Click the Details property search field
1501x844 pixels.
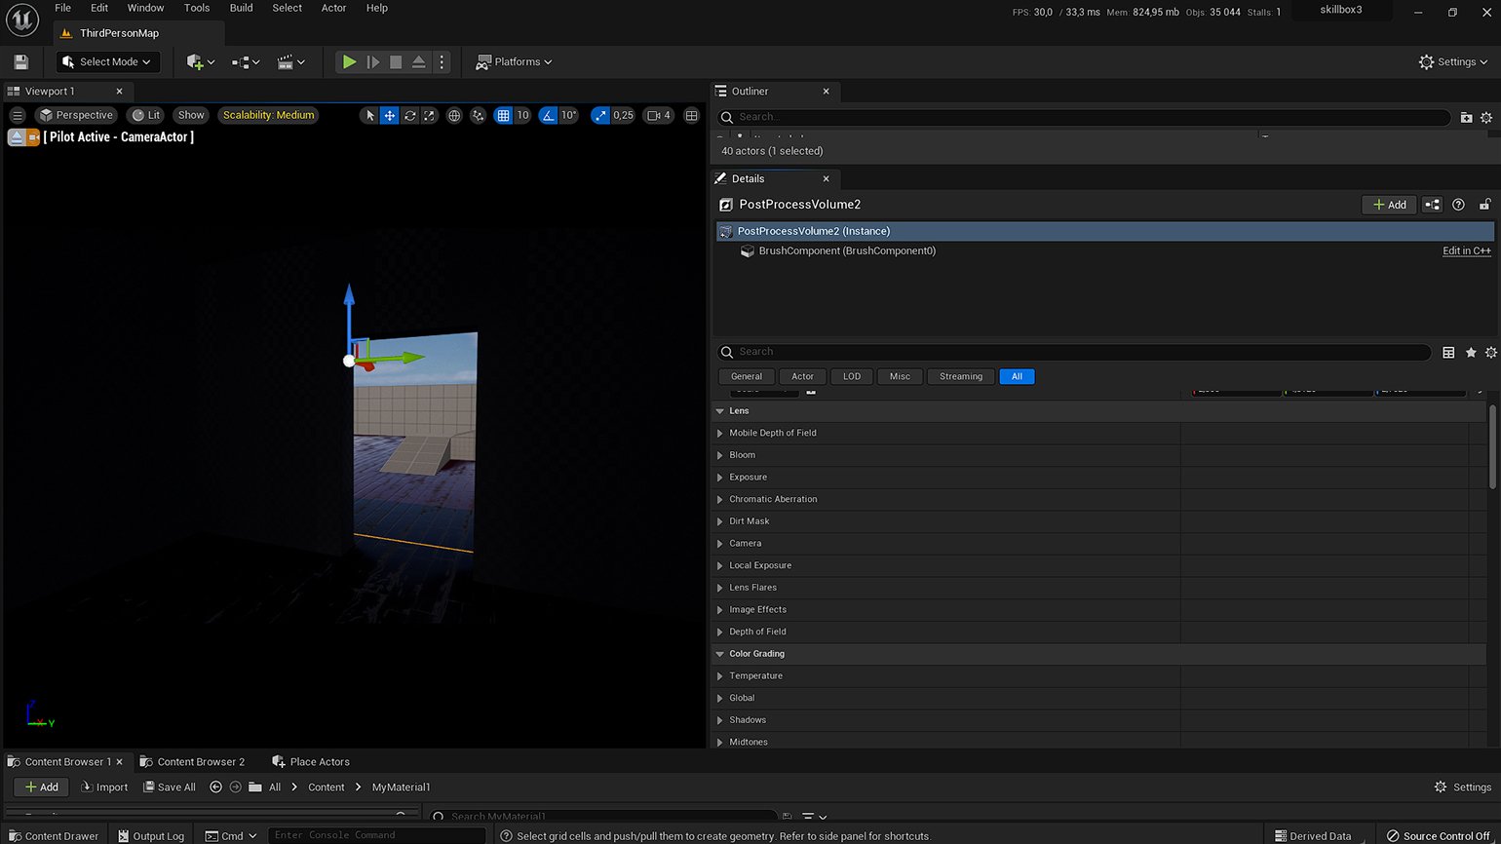1074,352
